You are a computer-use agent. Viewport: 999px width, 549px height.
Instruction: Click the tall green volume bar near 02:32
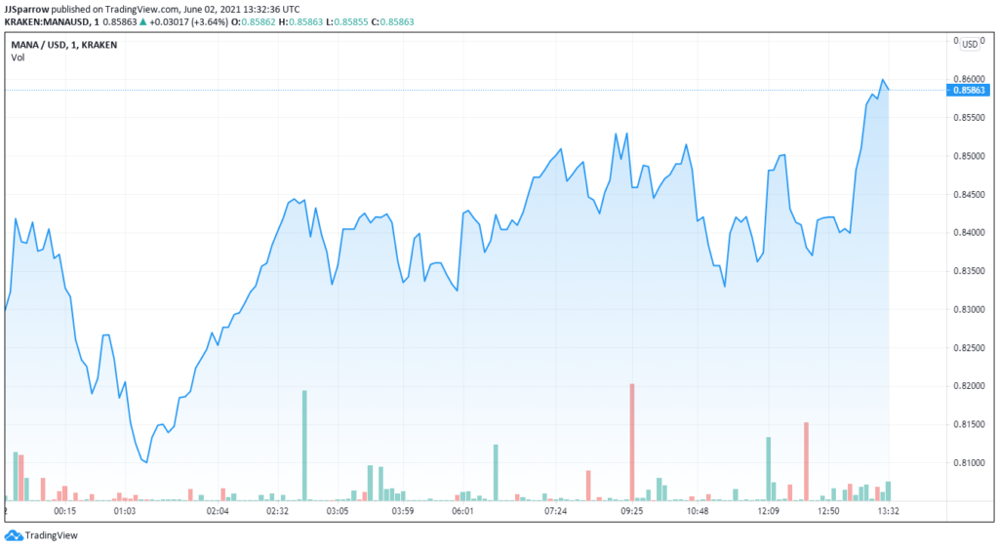(304, 445)
